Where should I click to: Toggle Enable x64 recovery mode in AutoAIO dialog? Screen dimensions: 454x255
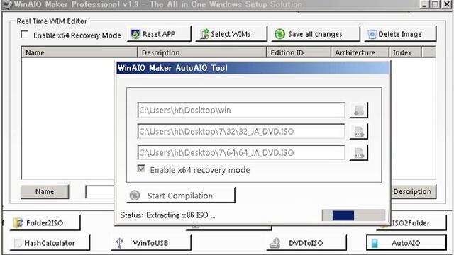pyautogui.click(x=141, y=169)
